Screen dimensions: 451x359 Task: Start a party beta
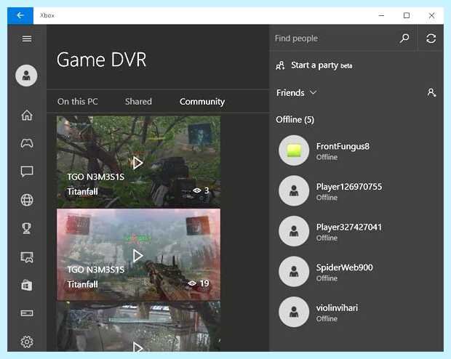click(x=322, y=65)
